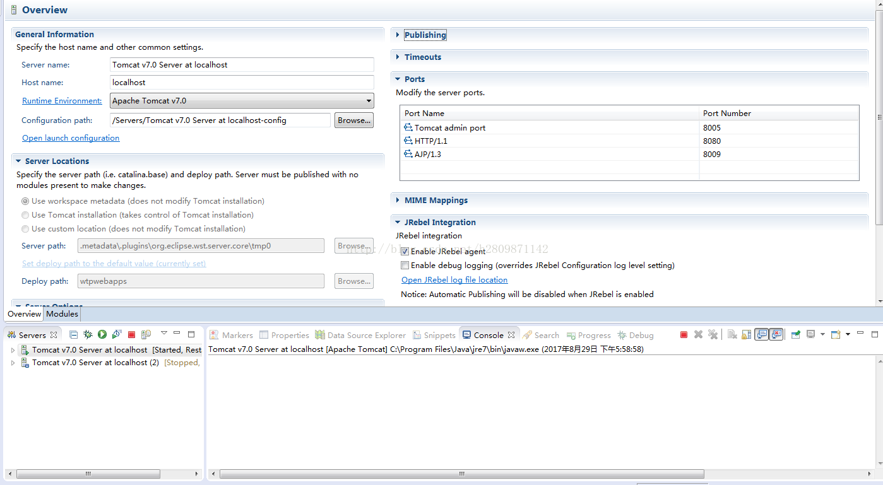Open the Search view tab
This screenshot has width=883, height=485.
(542, 335)
